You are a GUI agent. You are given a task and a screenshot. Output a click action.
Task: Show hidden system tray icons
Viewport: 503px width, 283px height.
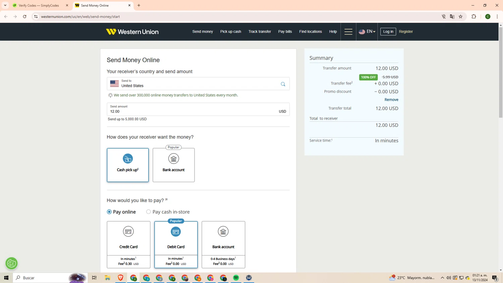click(442, 278)
